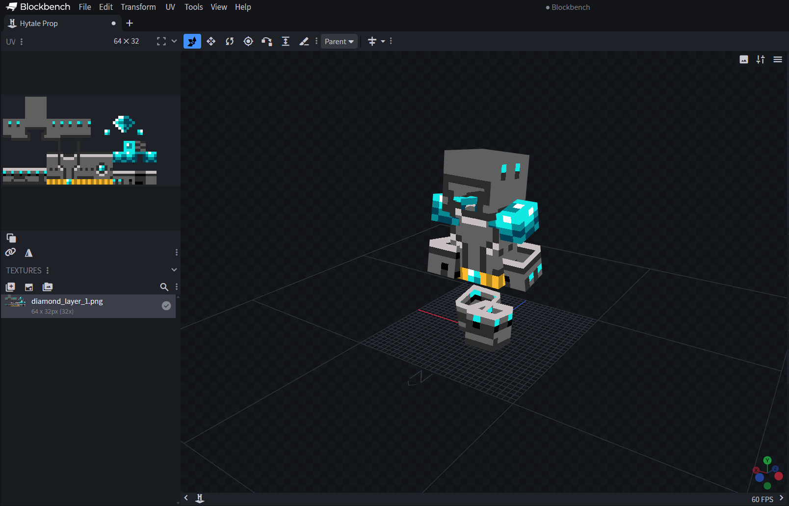Image resolution: width=789 pixels, height=506 pixels.
Task: Click the viewport background image icon
Action: (x=744, y=59)
